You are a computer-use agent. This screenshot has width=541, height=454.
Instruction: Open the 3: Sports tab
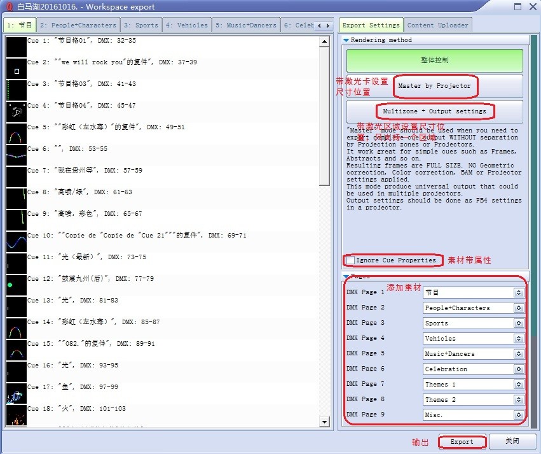140,25
